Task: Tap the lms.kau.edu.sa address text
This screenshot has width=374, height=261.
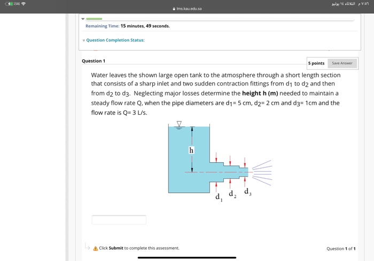Action: coord(189,9)
